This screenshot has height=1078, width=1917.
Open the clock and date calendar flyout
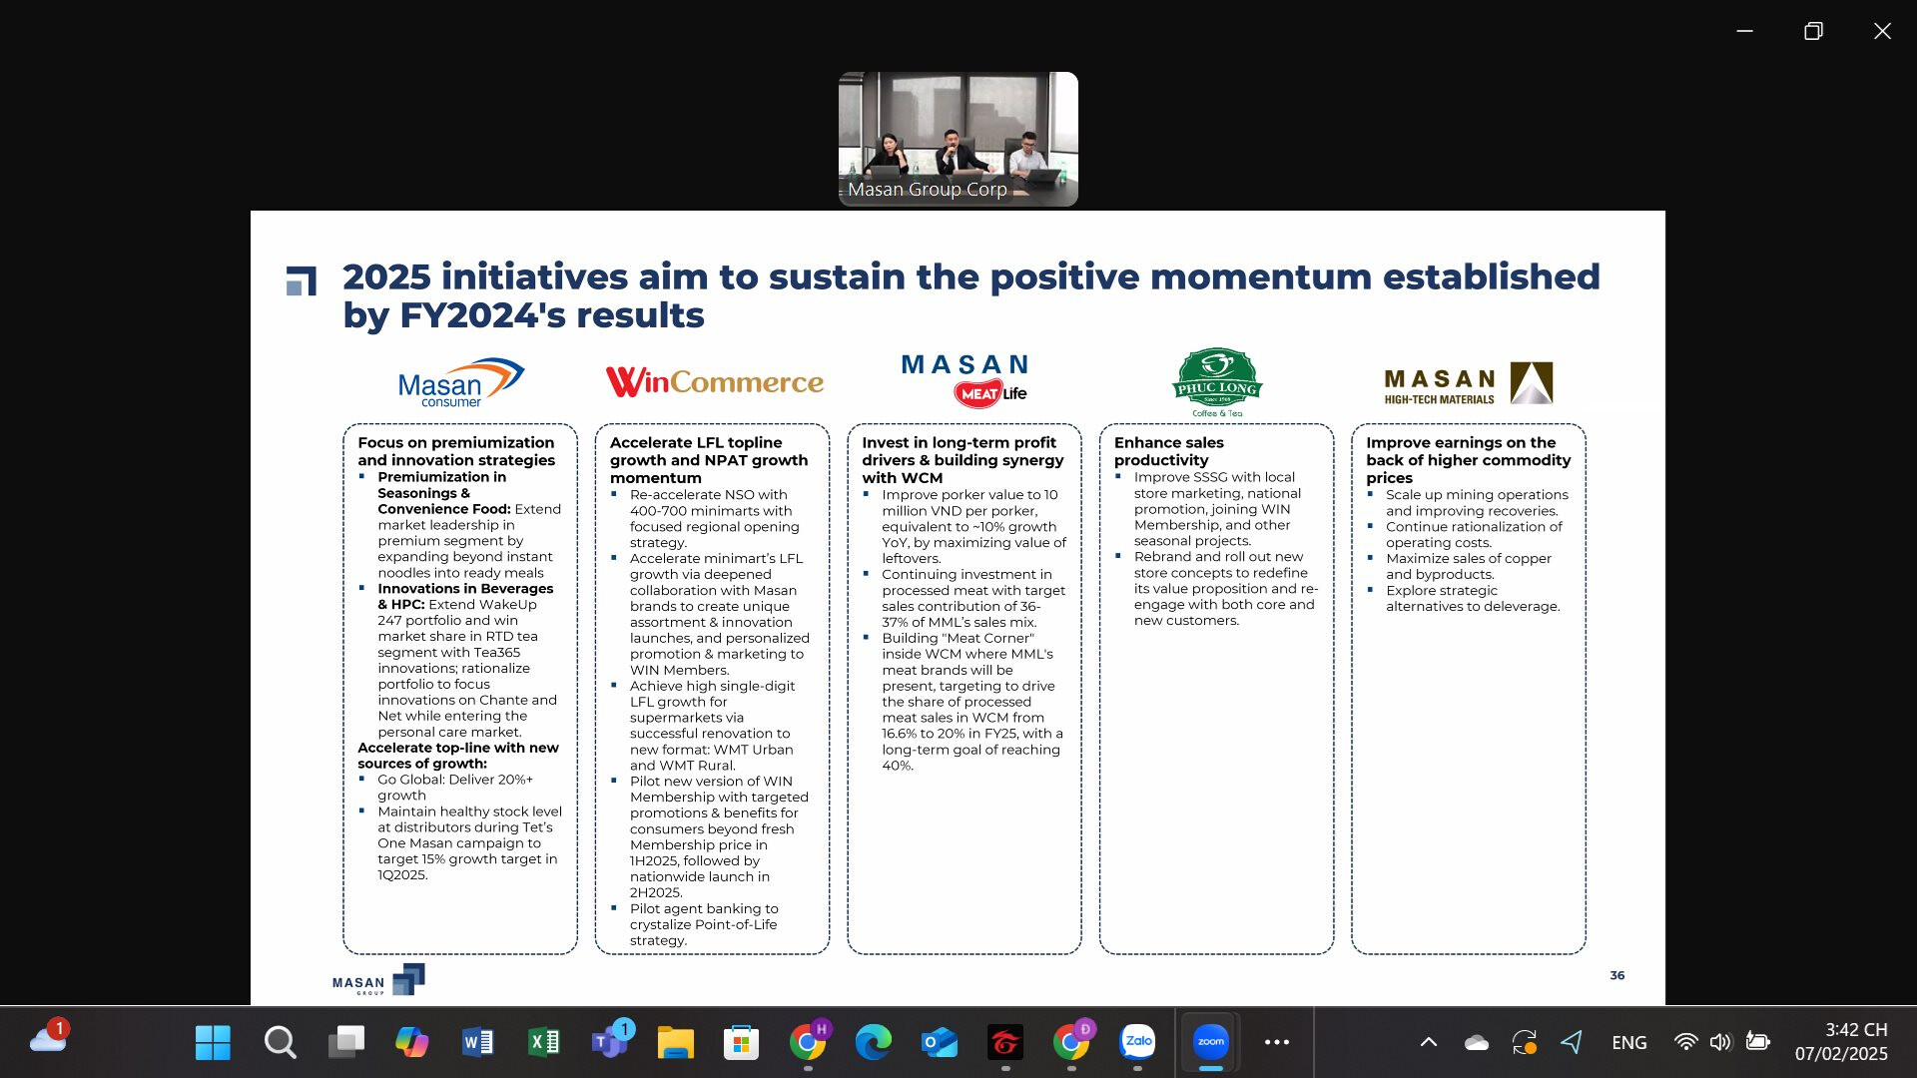pos(1841,1042)
